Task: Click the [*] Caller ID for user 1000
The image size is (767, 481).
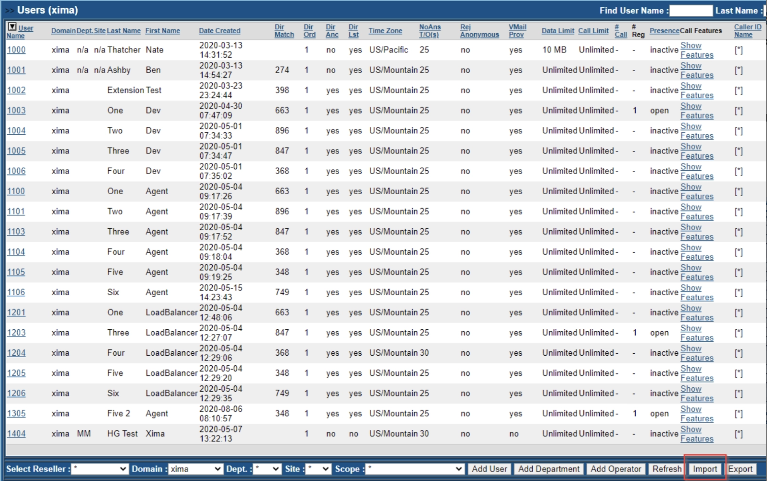Action: coord(738,50)
